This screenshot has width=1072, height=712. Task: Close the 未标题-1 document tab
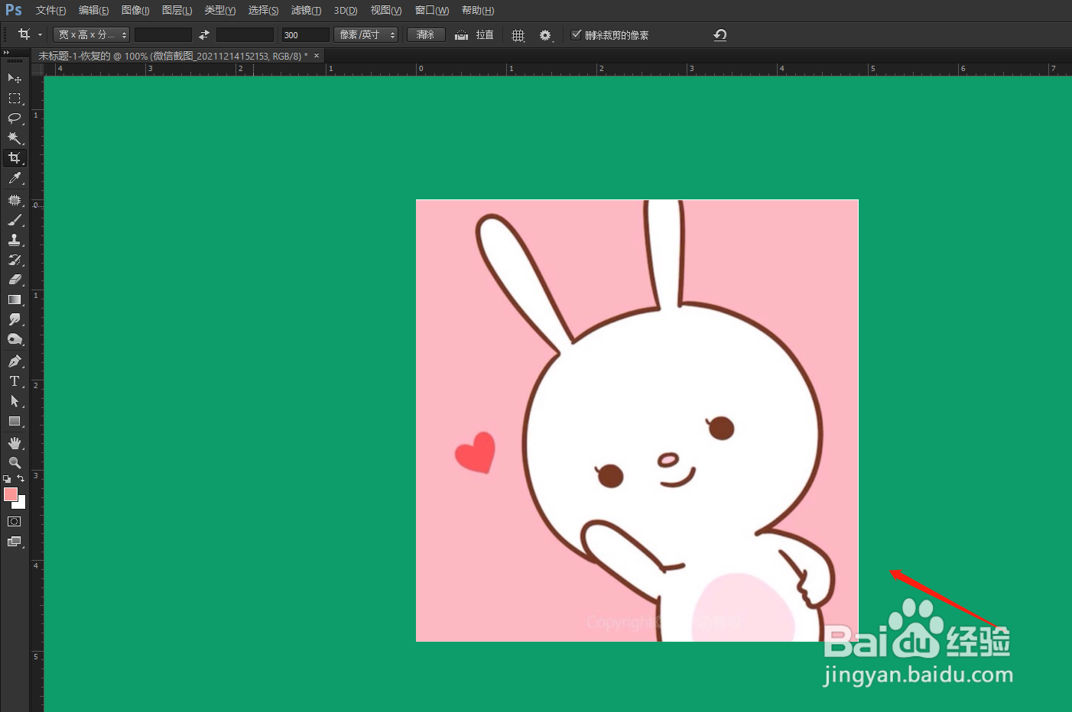[x=317, y=56]
